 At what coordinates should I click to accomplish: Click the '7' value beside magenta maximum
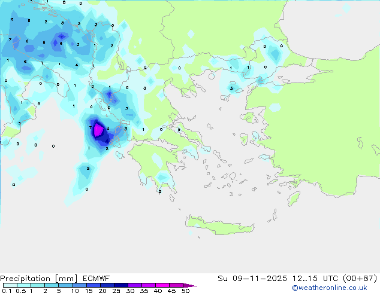[91, 127]
